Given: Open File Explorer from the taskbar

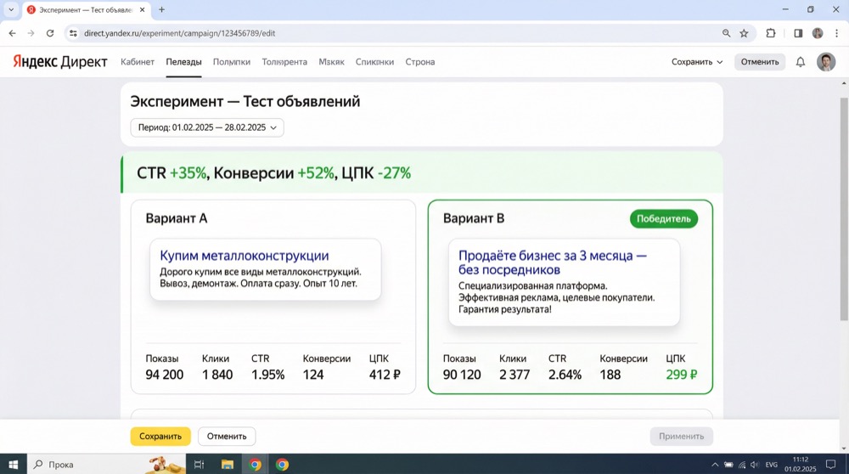Looking at the screenshot, I should click(227, 465).
